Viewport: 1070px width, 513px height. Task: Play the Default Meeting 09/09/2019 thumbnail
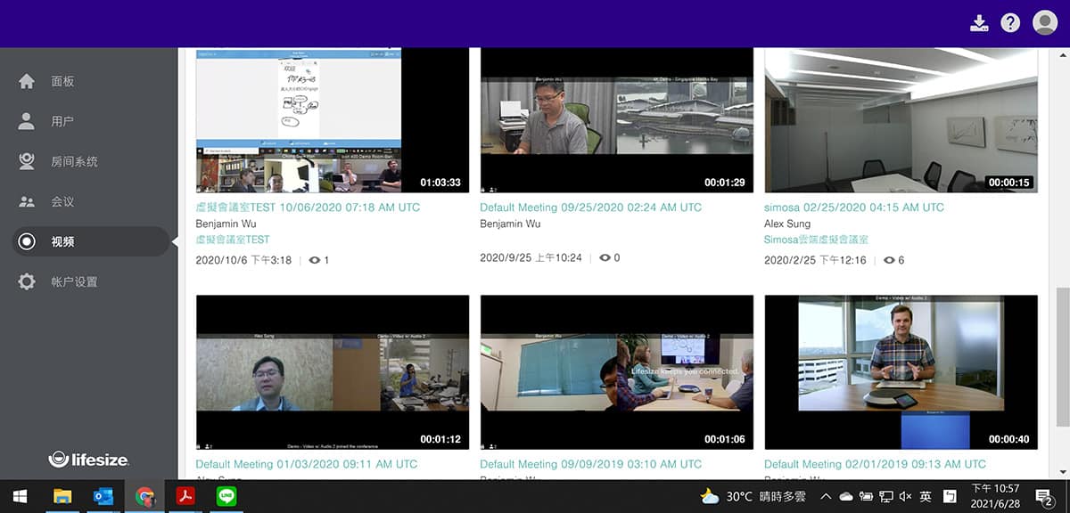click(x=617, y=372)
